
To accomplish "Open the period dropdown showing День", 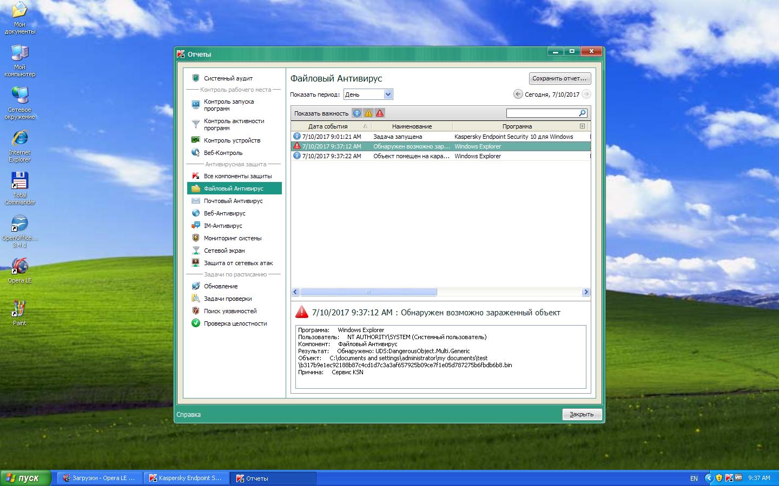I will pos(368,94).
